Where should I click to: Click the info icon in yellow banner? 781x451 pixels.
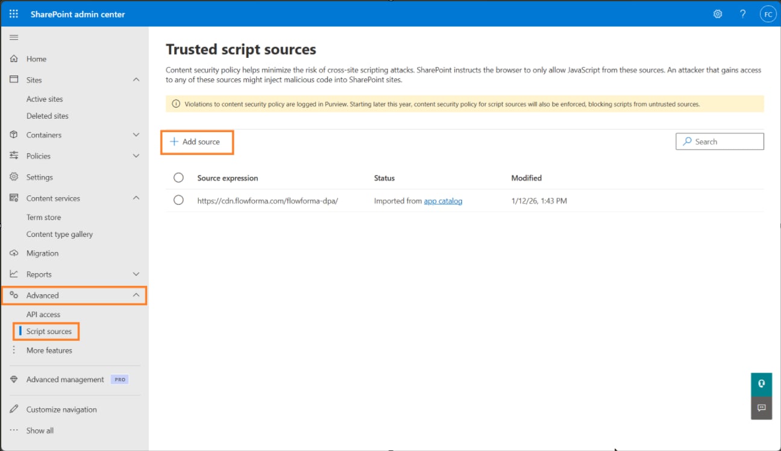click(x=176, y=104)
